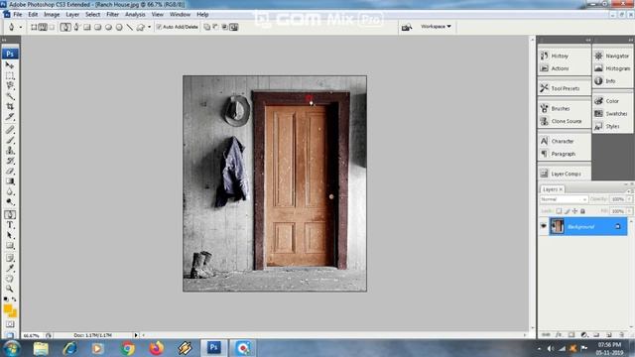Open the Tool Presets panel

(x=565, y=88)
